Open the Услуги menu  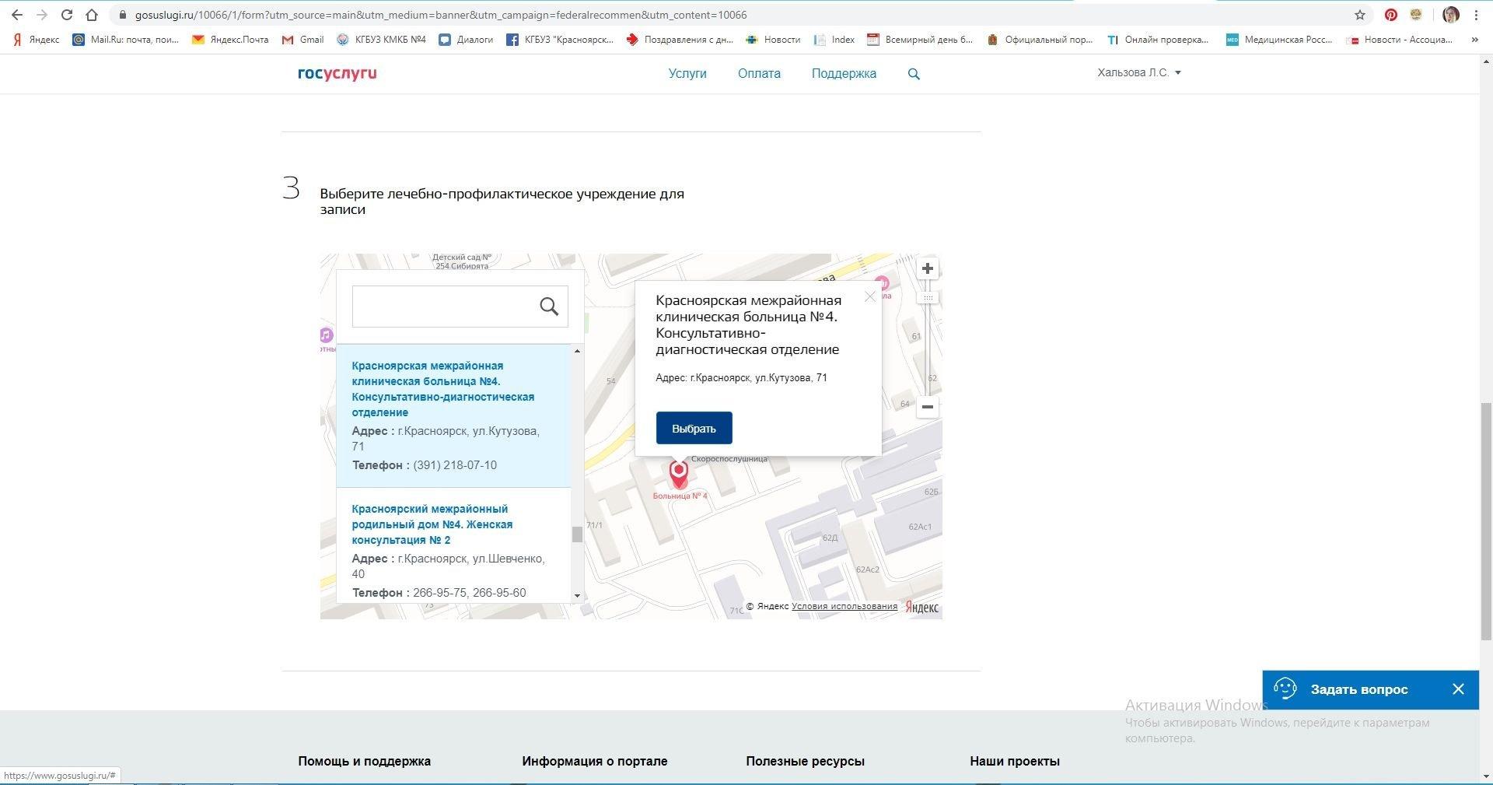687,74
